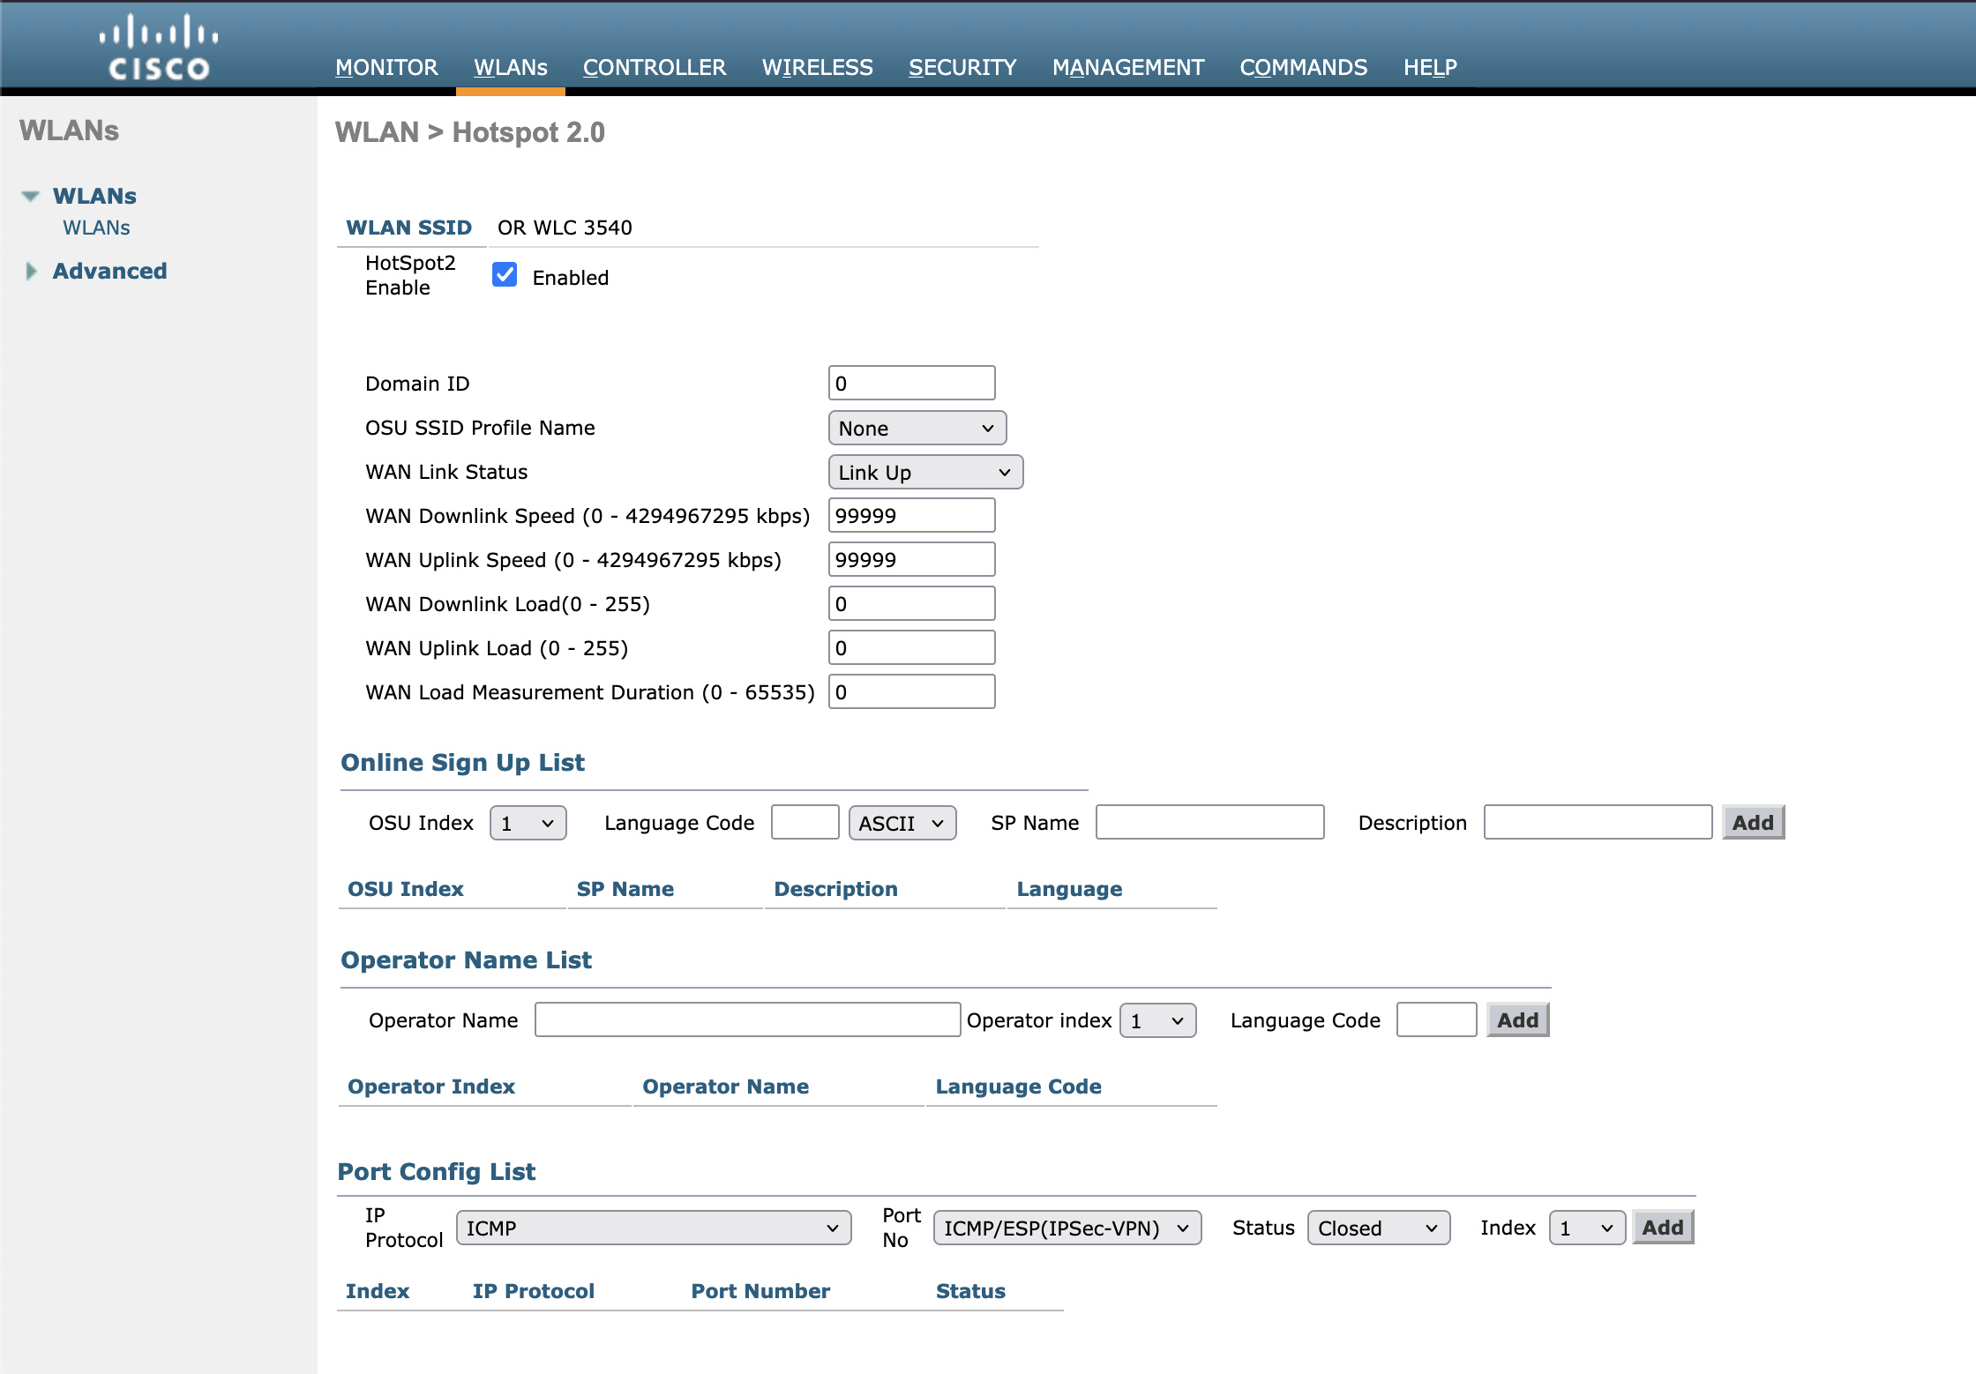The width and height of the screenshot is (1976, 1374).
Task: Click the WAN Uplink Load field
Action: 912,647
